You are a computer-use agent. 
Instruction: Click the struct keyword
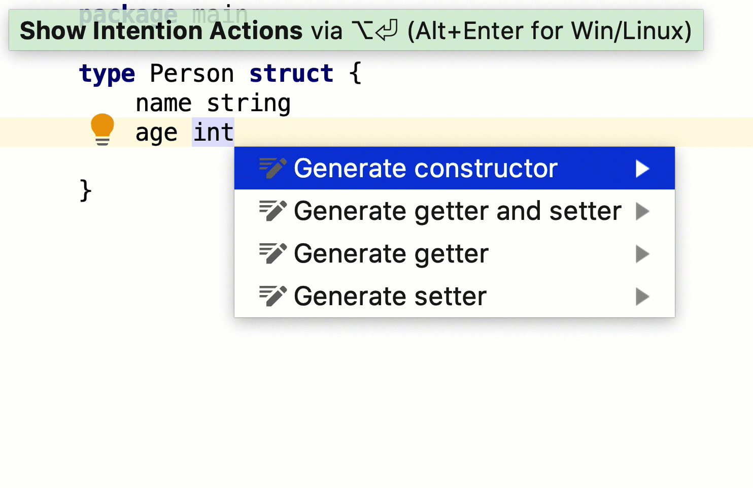pos(291,74)
